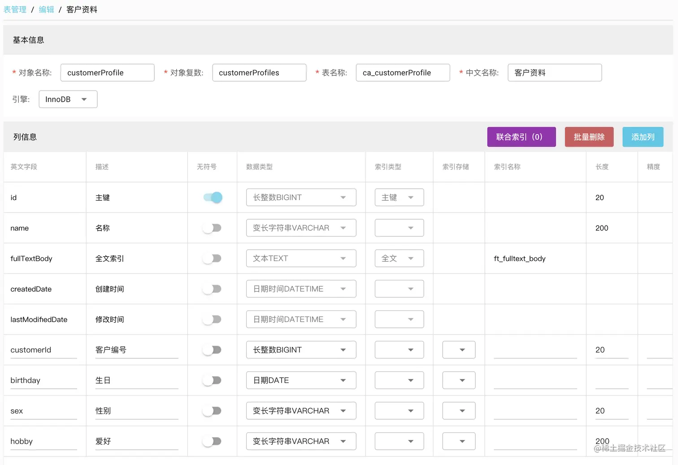Click the red 批量删除 button
Image resolution: width=678 pixels, height=465 pixels.
click(x=589, y=137)
